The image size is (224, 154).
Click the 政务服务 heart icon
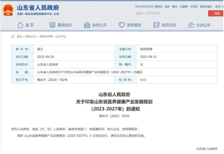coord(122,25)
